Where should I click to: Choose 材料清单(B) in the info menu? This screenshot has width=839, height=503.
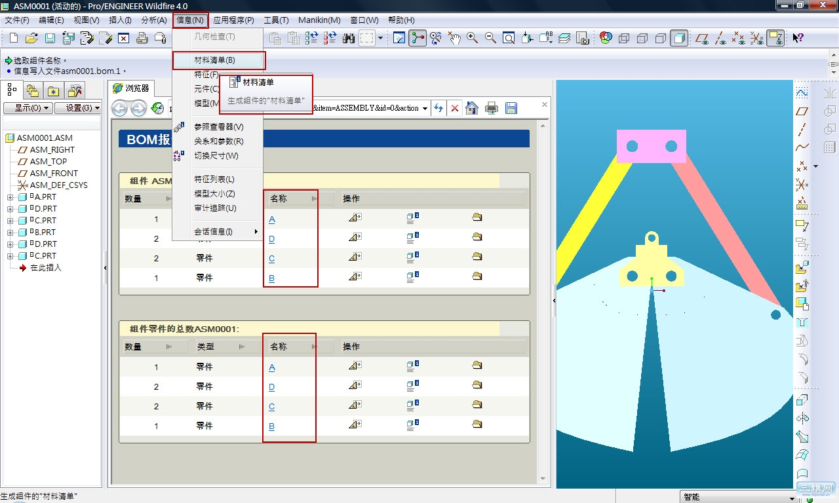pos(218,60)
